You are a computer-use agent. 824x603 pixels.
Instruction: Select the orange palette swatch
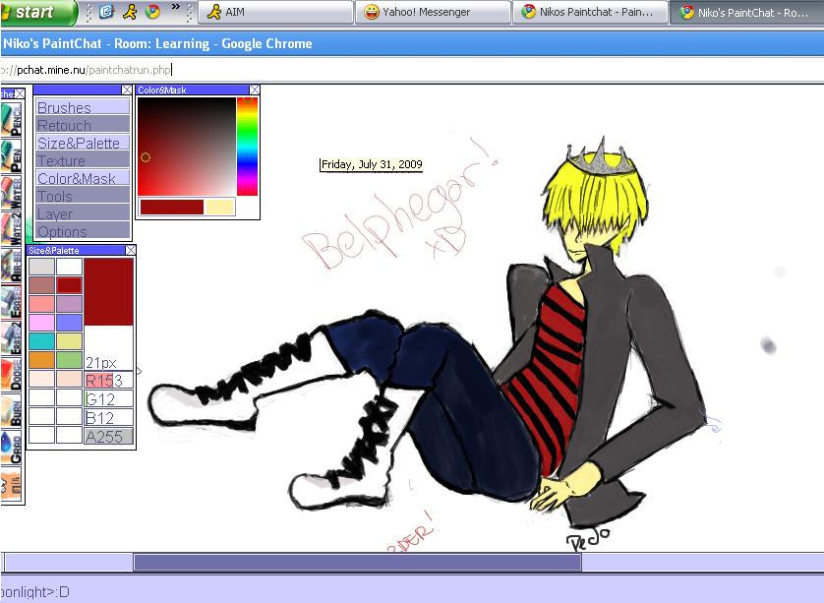[x=41, y=360]
